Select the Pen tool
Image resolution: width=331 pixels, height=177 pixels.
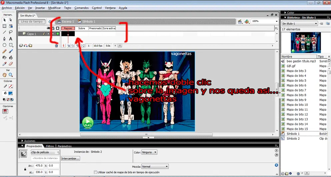tap(4, 39)
